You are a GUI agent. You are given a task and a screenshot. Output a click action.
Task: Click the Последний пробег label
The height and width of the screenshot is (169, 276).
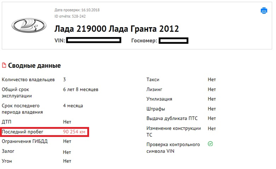22,132
